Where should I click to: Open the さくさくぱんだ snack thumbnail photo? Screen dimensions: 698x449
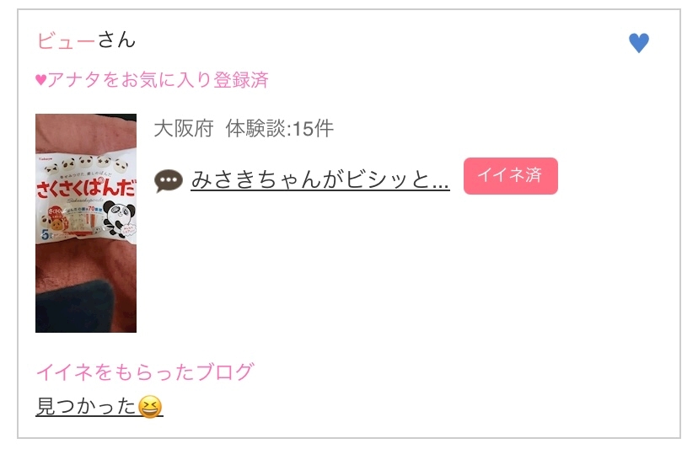point(86,223)
